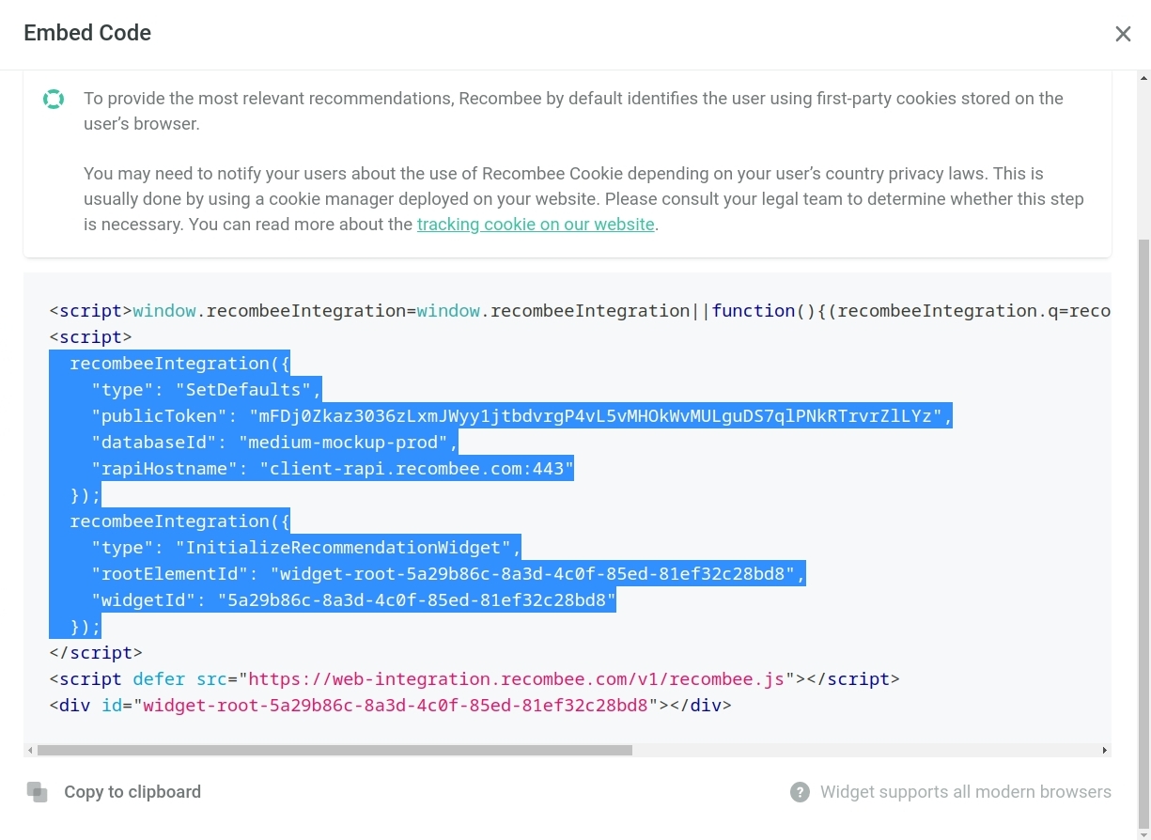
Task: Click the horizontal scrollbar thumb under the code
Action: (x=334, y=751)
